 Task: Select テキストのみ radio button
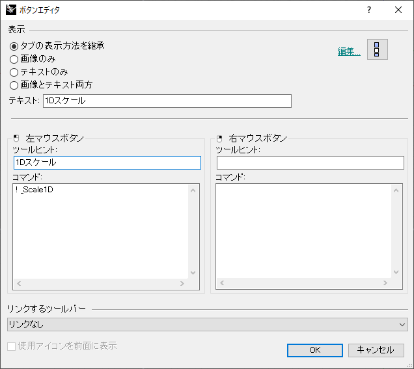(x=14, y=72)
